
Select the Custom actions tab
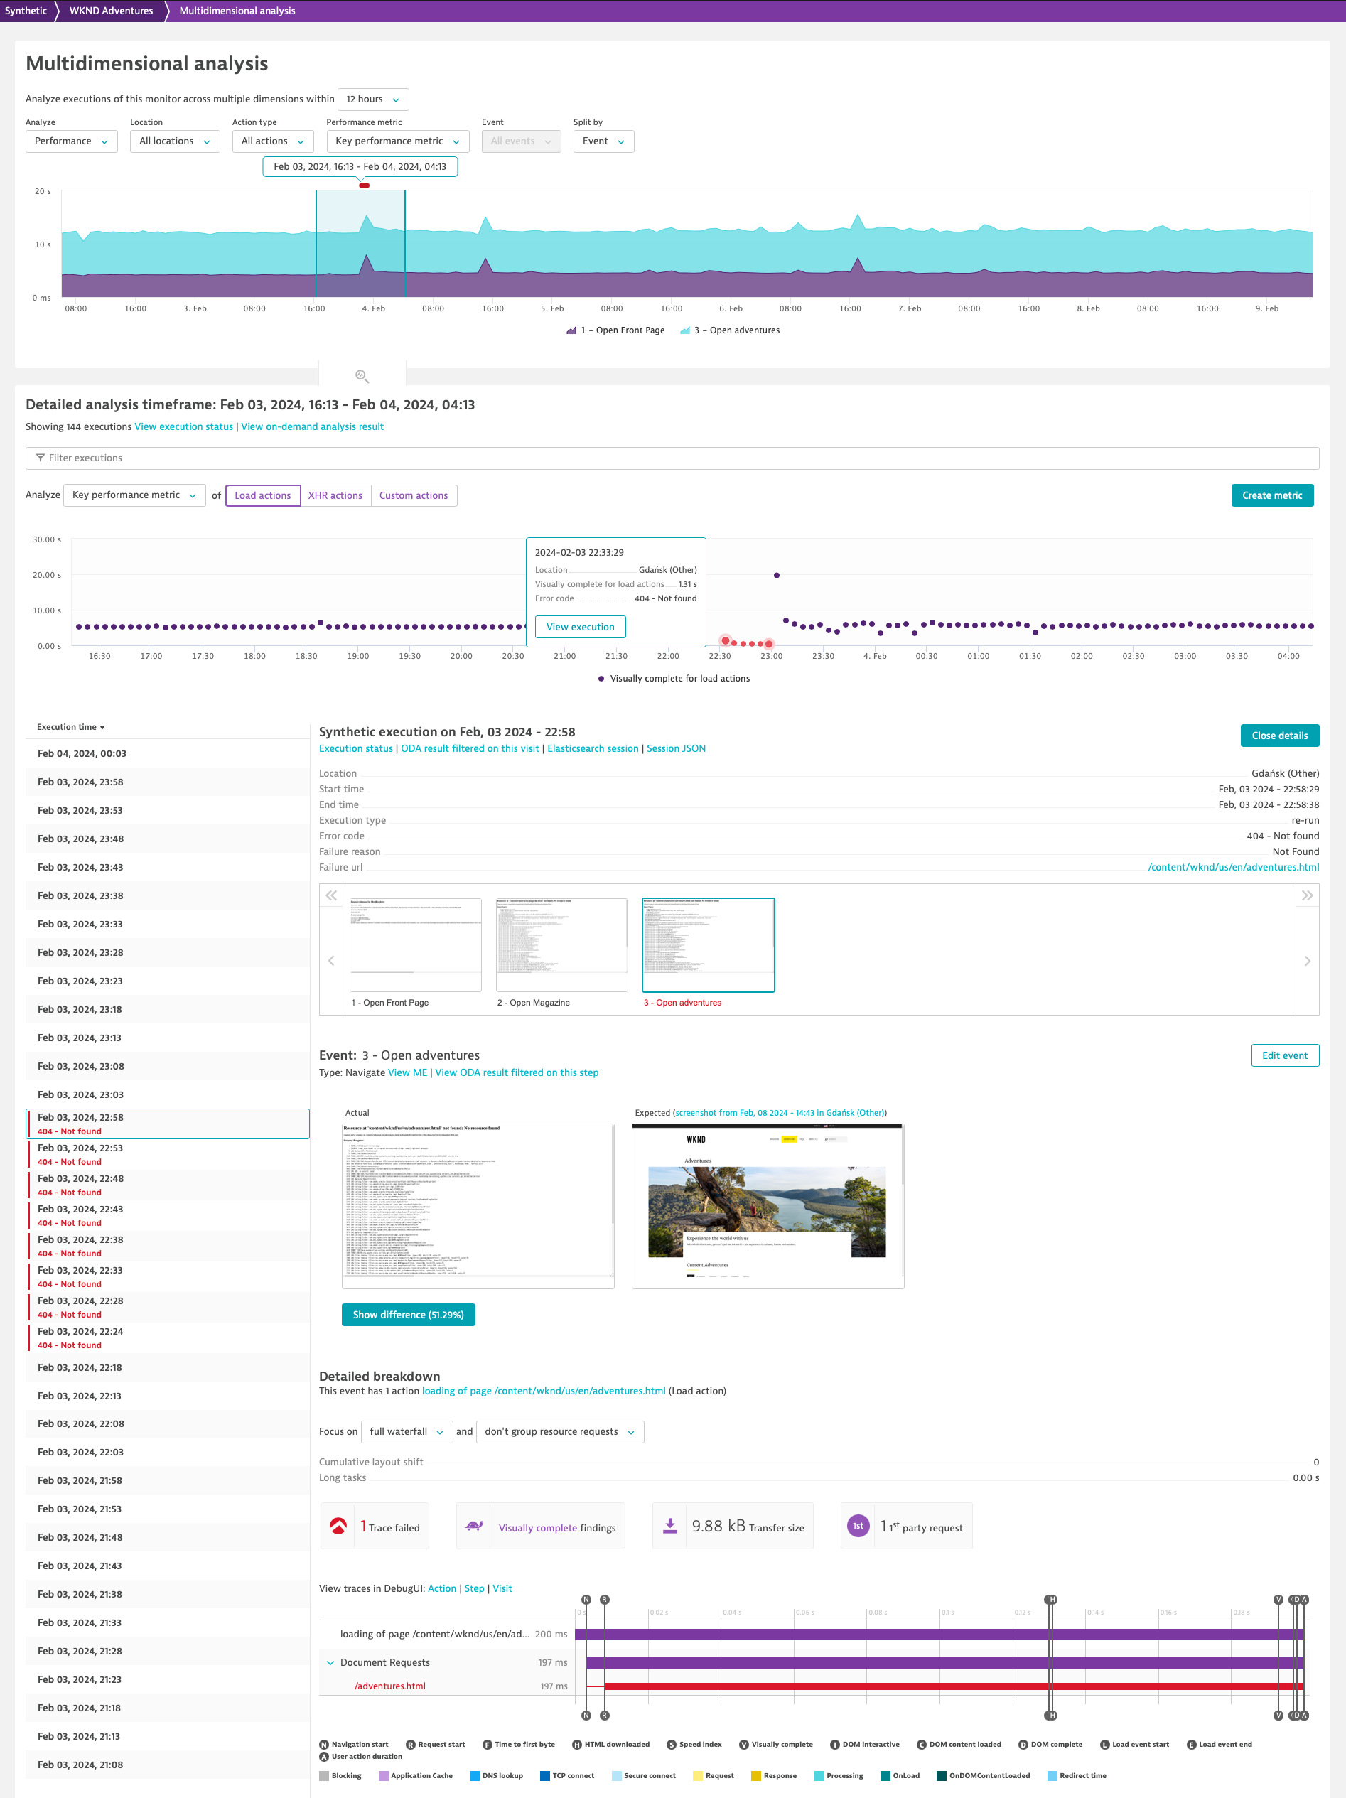click(413, 496)
